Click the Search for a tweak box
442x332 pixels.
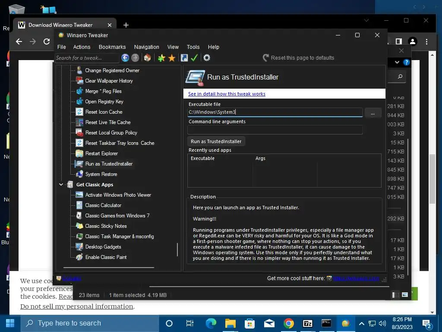click(87, 58)
